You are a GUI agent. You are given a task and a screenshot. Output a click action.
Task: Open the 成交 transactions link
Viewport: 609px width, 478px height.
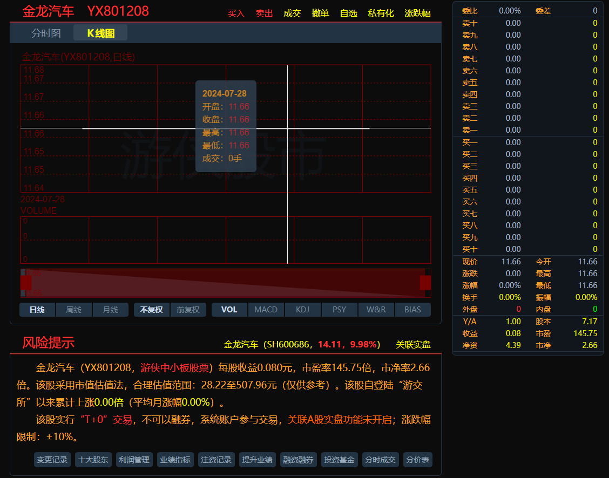(292, 13)
